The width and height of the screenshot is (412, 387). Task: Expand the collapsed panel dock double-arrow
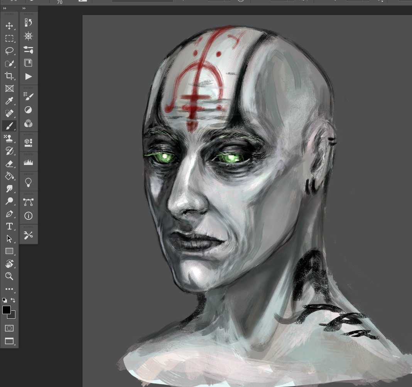(x=24, y=8)
